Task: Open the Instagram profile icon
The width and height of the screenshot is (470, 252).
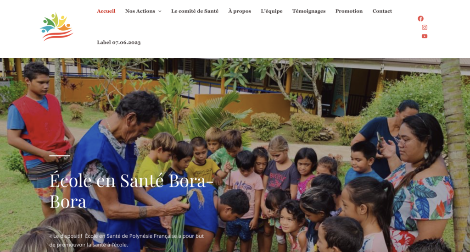Action: 425,27
